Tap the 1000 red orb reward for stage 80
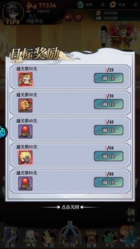The width and height of the screenshot is (140, 249). (x=25, y=183)
